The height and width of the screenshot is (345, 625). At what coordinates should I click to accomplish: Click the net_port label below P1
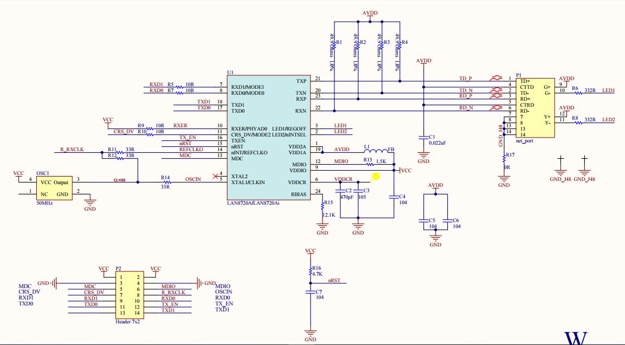pos(525,141)
